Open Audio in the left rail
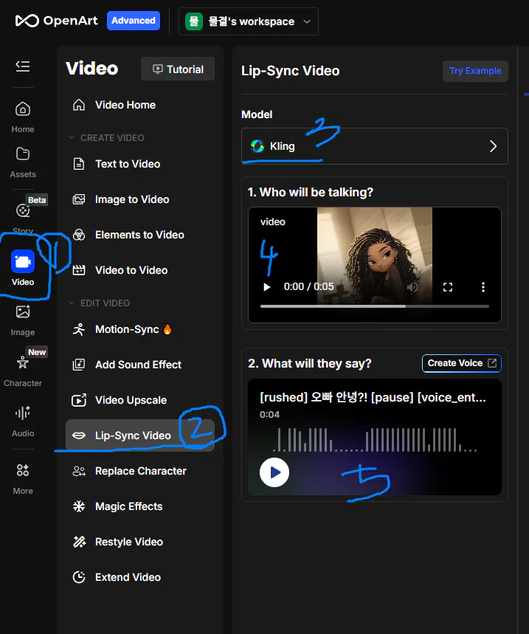Viewport: 529px width, 634px height. coord(23,421)
